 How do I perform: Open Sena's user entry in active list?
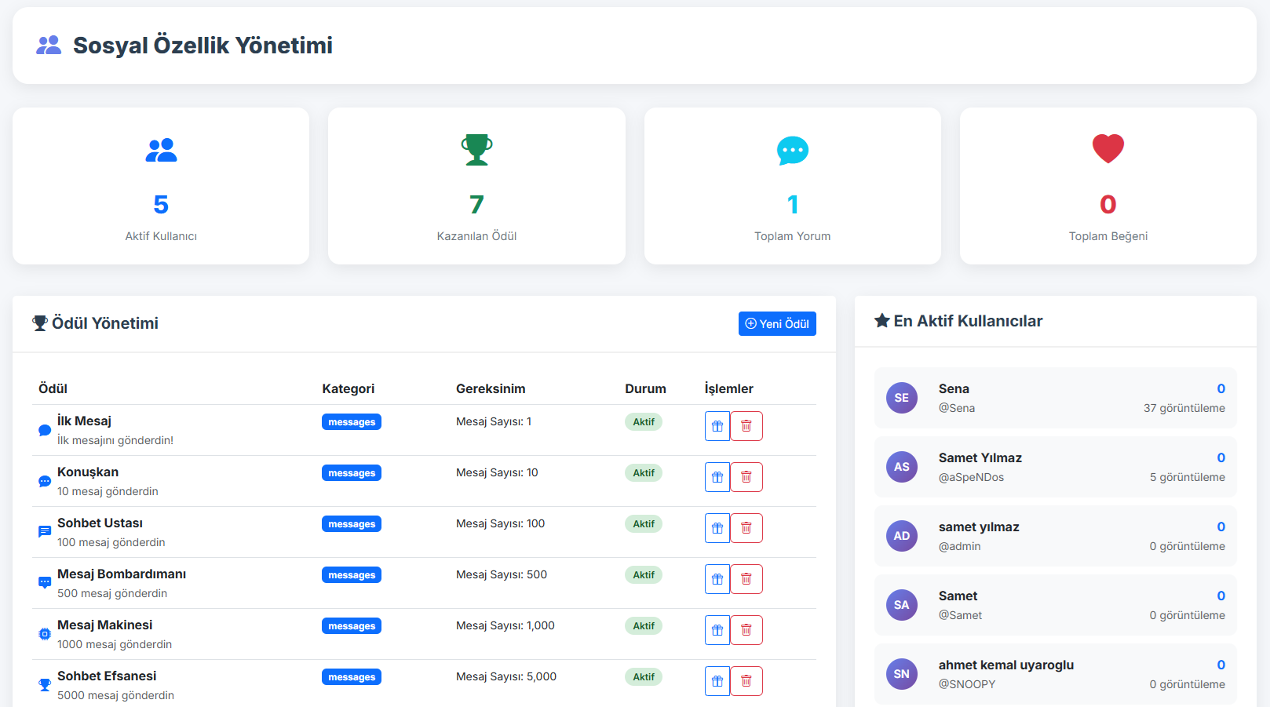(1055, 398)
